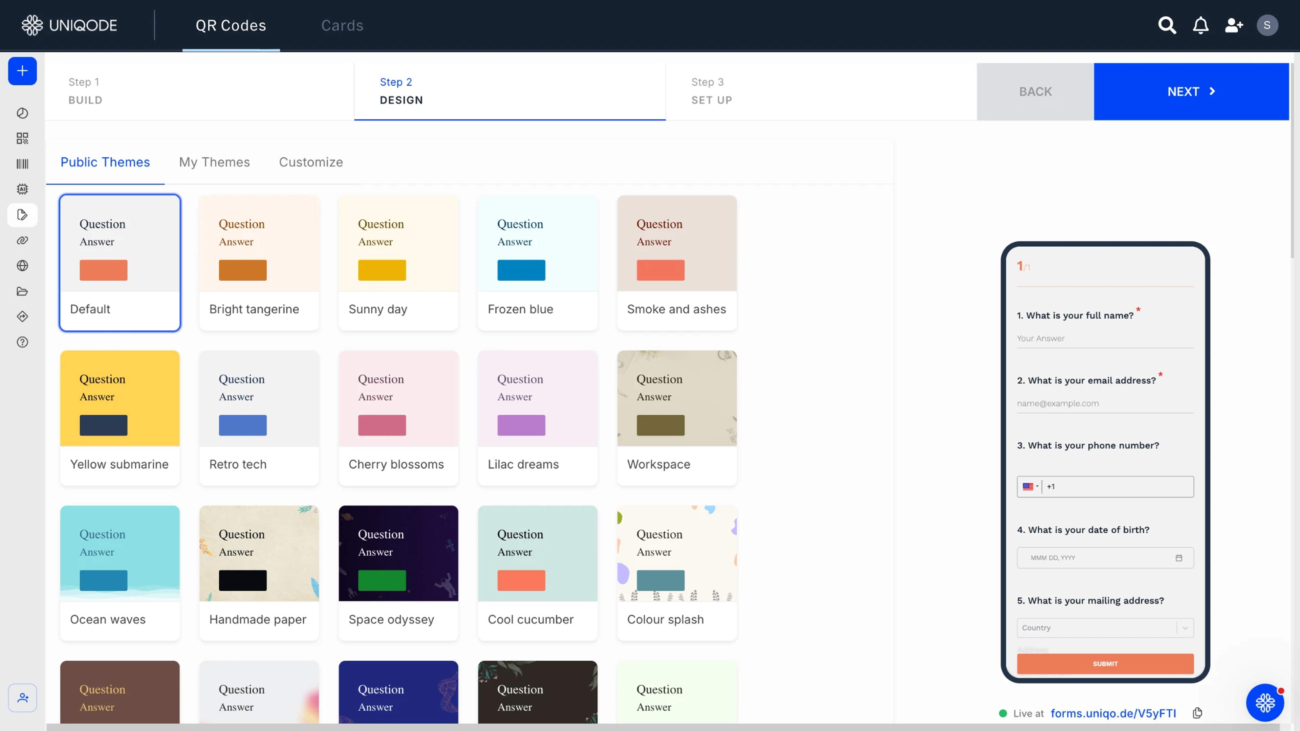Select the Yellow submarine theme
This screenshot has width=1300, height=731.
coord(120,418)
